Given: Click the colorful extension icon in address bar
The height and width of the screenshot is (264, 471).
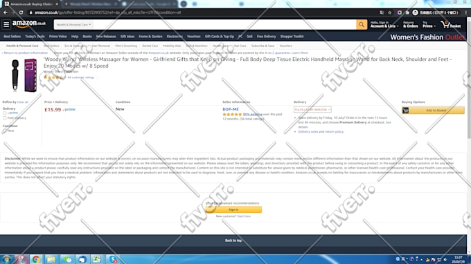Looking at the screenshot, I should click(399, 12).
